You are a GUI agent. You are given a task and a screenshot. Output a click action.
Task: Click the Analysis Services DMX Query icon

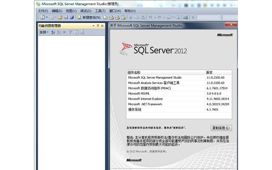[x=117, y=17]
